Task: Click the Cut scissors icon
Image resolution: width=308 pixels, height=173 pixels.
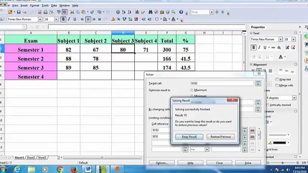Action: click(72, 12)
